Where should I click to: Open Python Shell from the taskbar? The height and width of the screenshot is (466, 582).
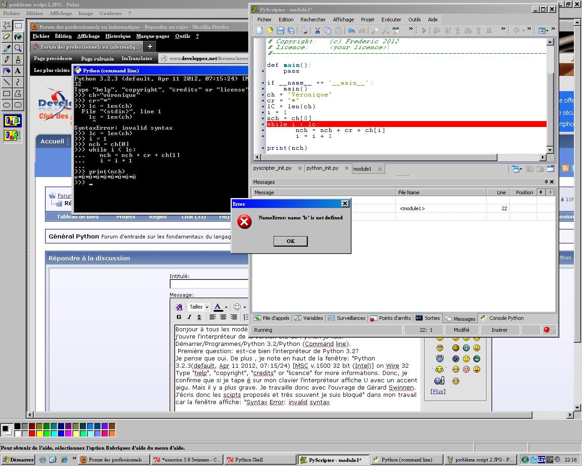click(x=261, y=460)
